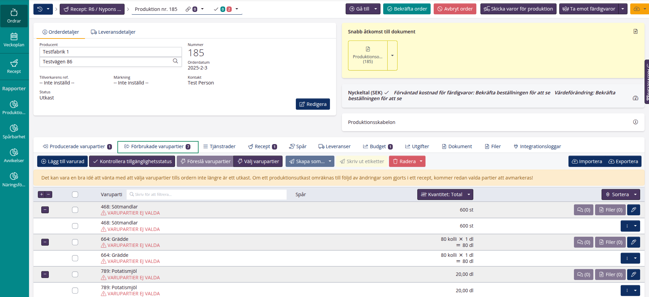The width and height of the screenshot is (649, 297).
Task: Expand the Kvantitet: Total dropdown
Action: click(x=445, y=194)
